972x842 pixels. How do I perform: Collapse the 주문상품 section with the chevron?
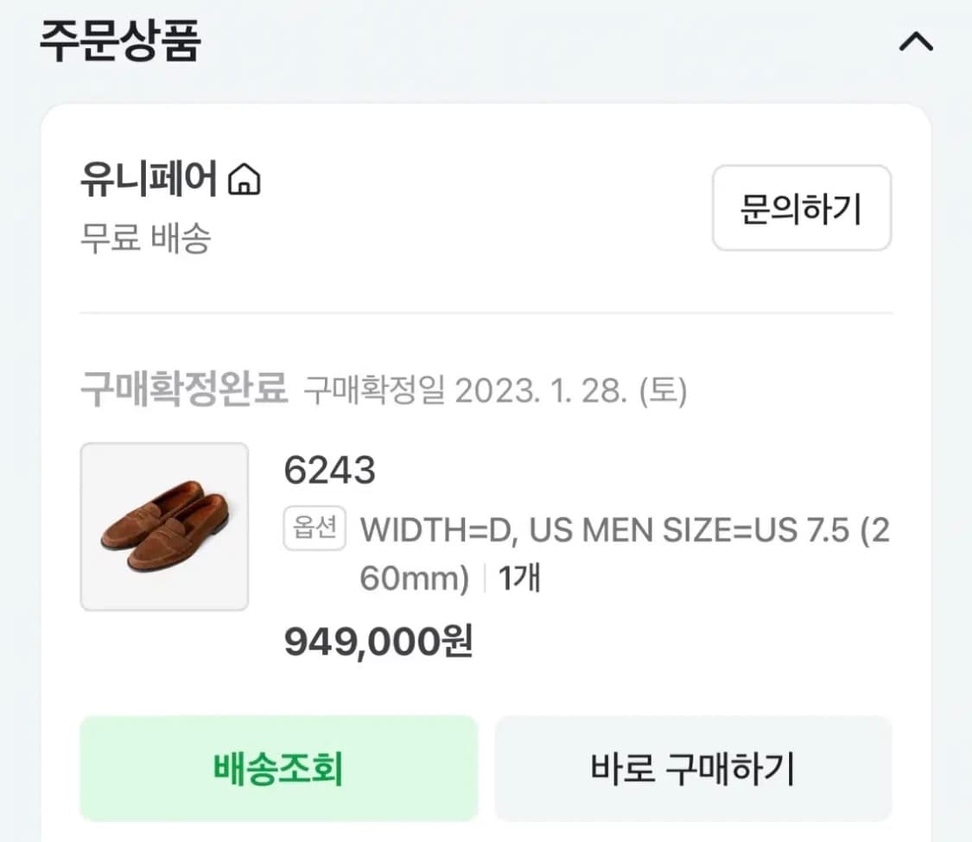click(916, 42)
